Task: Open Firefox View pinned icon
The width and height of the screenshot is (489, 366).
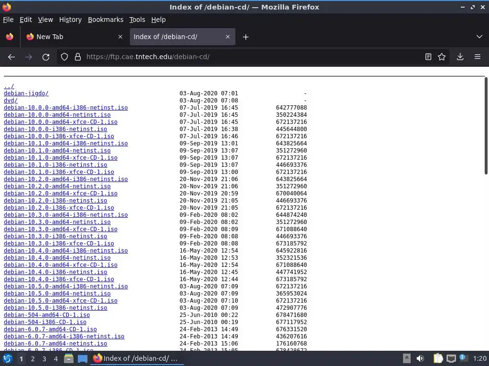Action: click(10, 37)
